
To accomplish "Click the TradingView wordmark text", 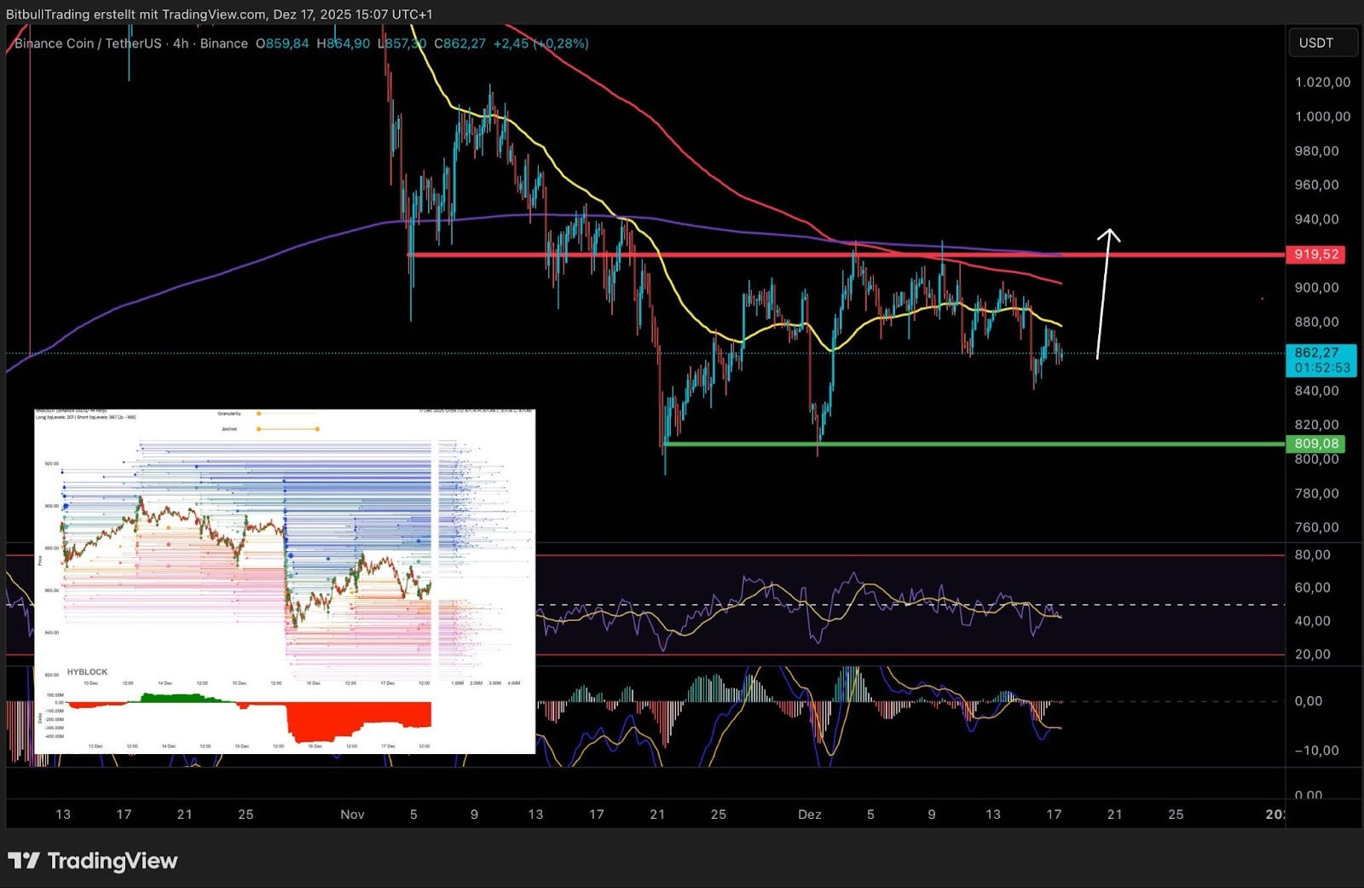I will (113, 861).
